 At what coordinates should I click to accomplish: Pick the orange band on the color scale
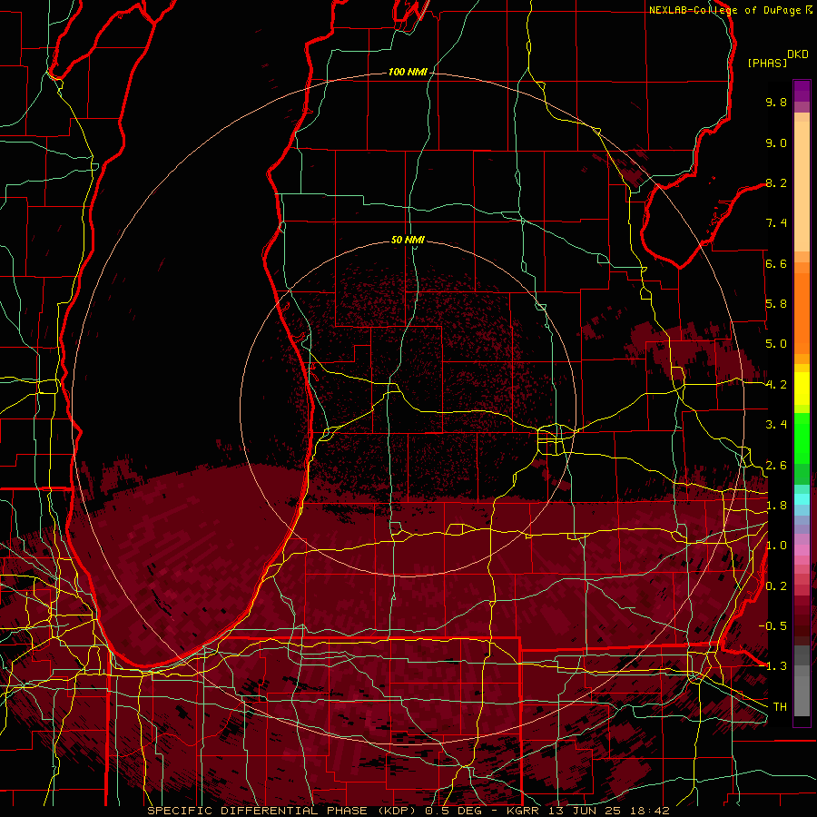[x=802, y=312]
